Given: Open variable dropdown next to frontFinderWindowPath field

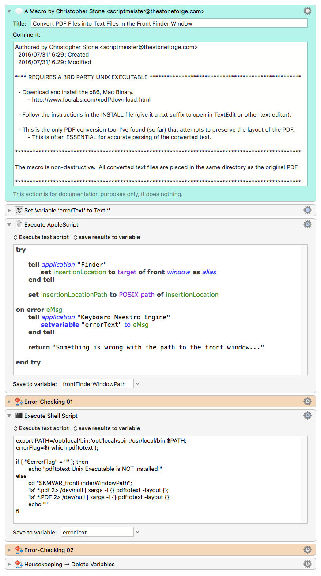Looking at the screenshot, I should click(137, 384).
